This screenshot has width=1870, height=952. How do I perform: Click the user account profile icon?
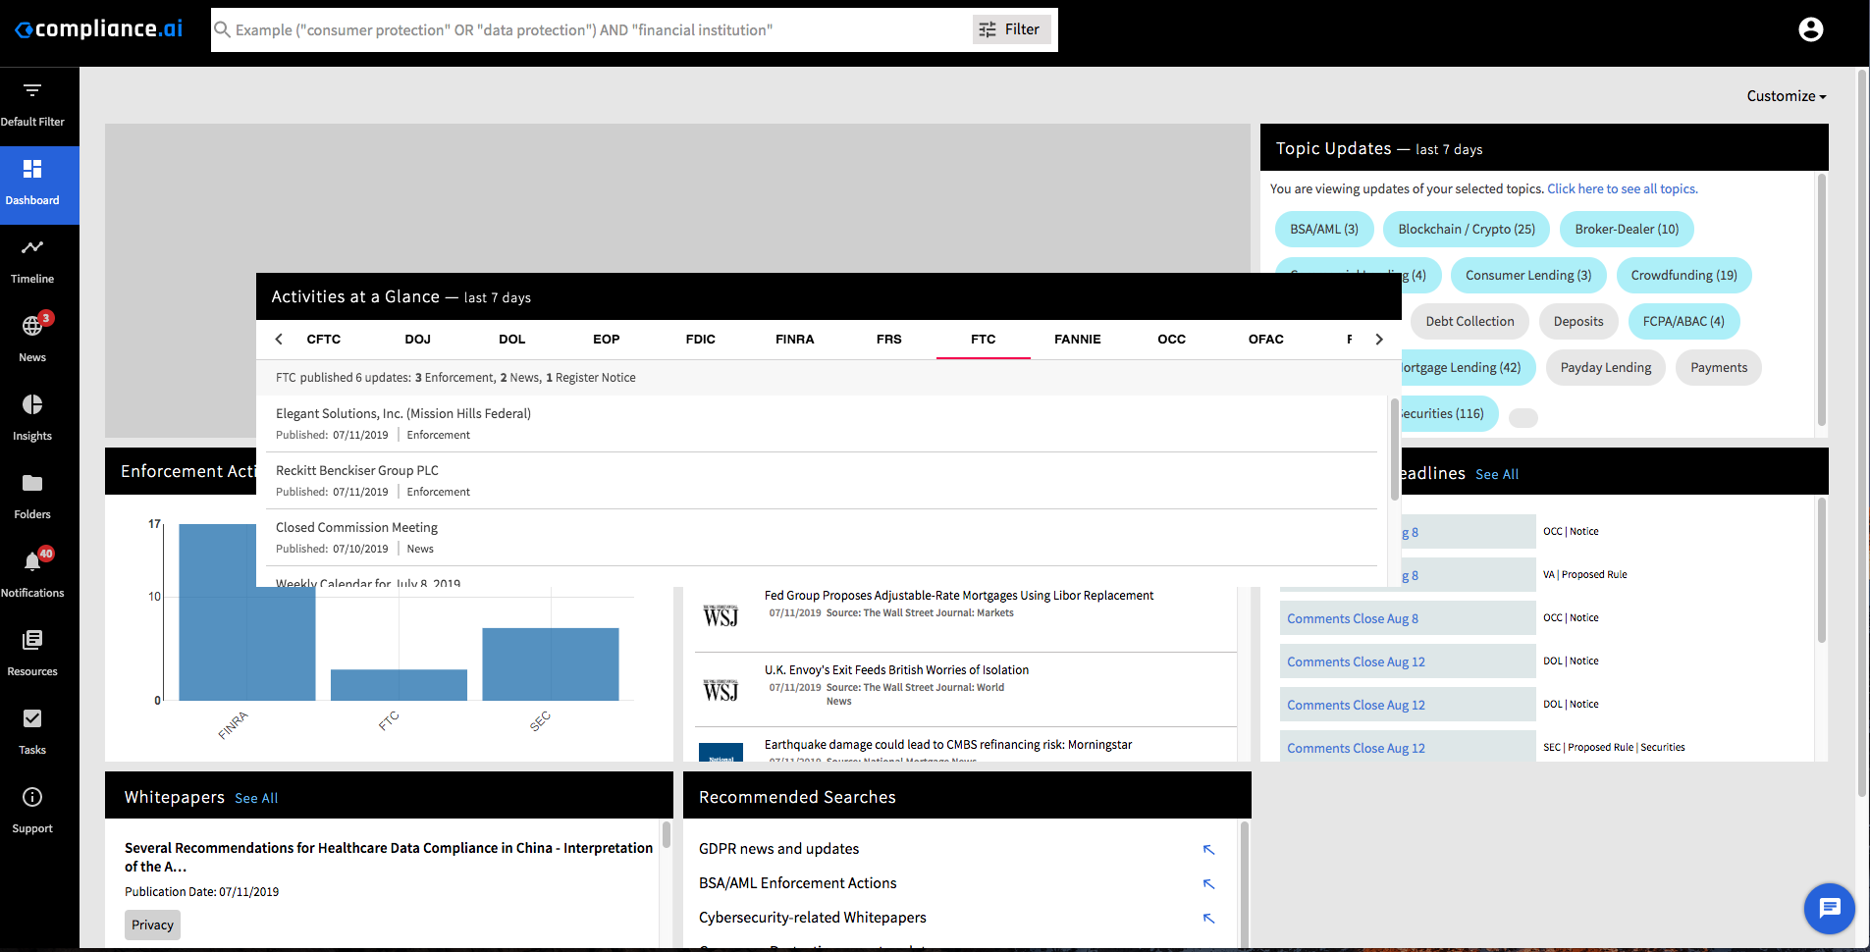click(1810, 29)
